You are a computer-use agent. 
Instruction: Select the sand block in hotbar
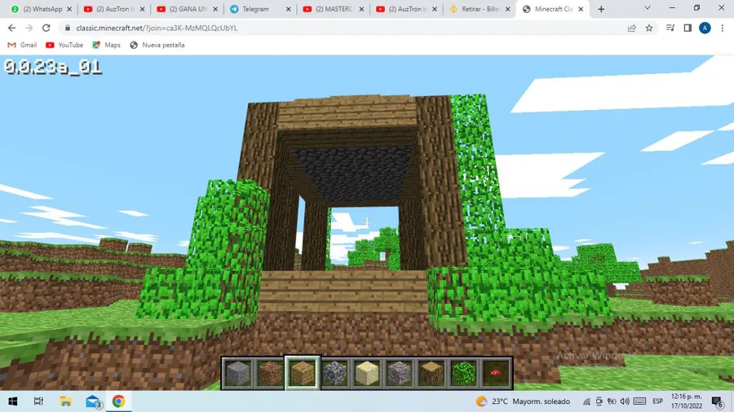tap(367, 373)
